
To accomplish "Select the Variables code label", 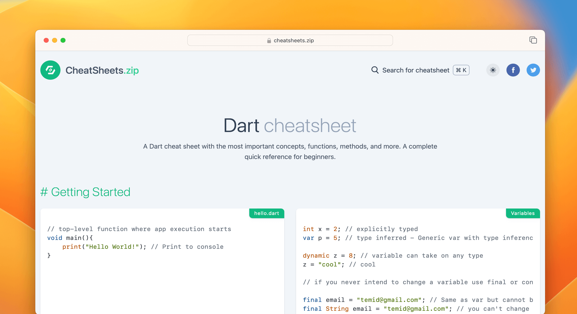I will point(523,213).
